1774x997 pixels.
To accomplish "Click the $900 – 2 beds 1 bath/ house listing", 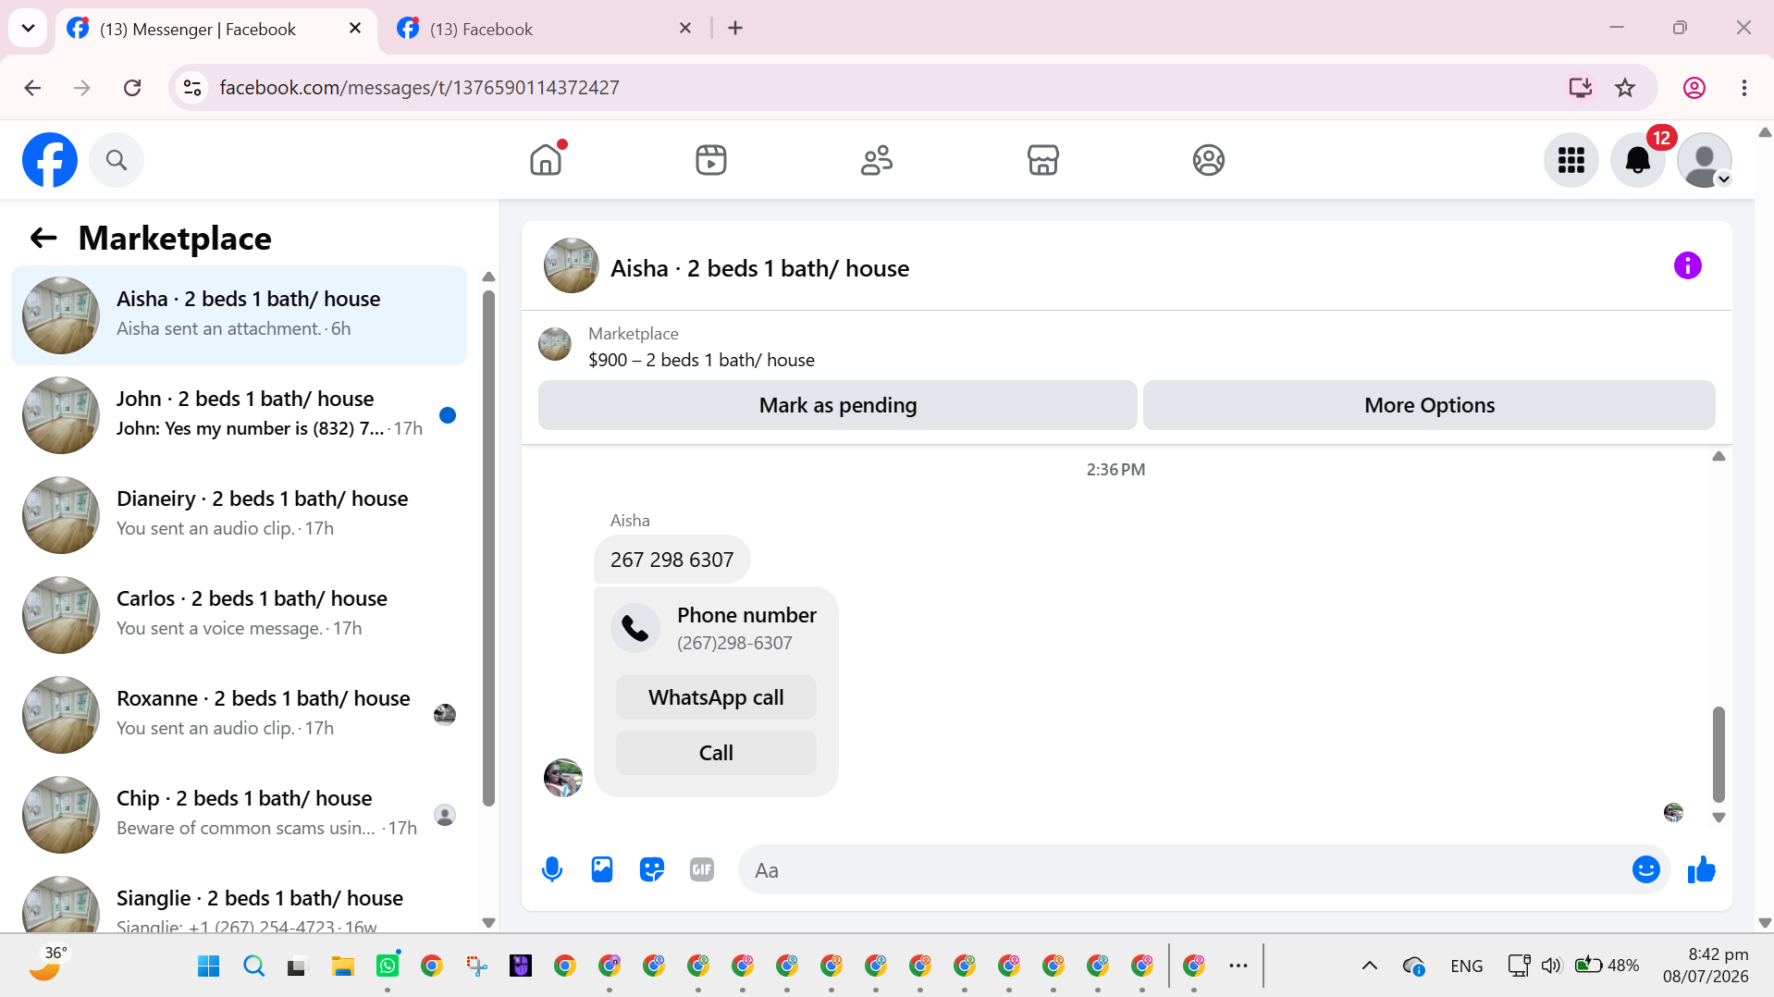I will tap(701, 360).
